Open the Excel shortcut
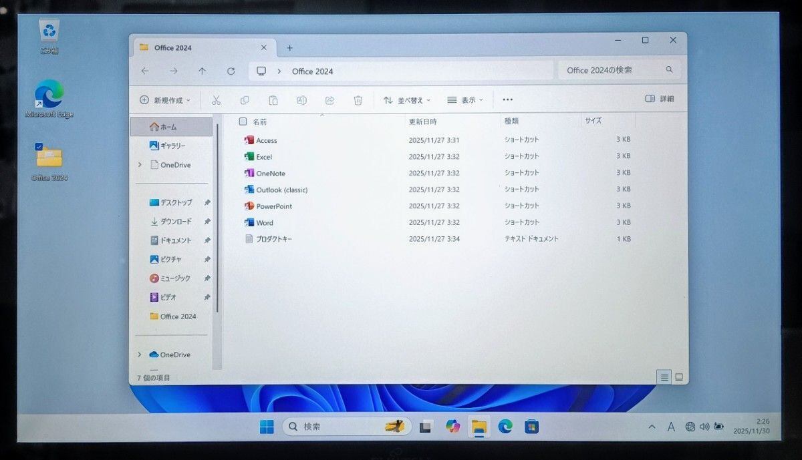 (x=258, y=157)
